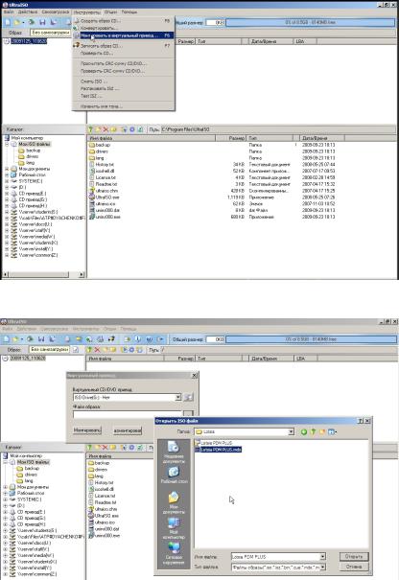This screenshot has height=580, width=399.
Task: Click the capacity bar in the lower window
Action: 310,339
